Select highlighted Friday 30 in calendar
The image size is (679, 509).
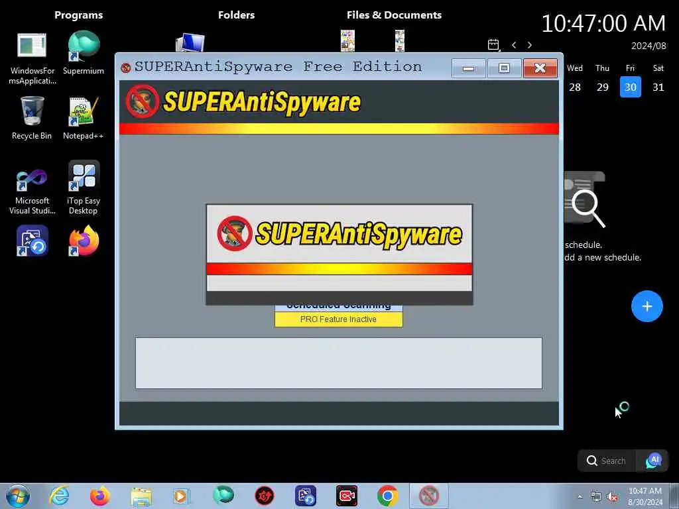point(631,87)
